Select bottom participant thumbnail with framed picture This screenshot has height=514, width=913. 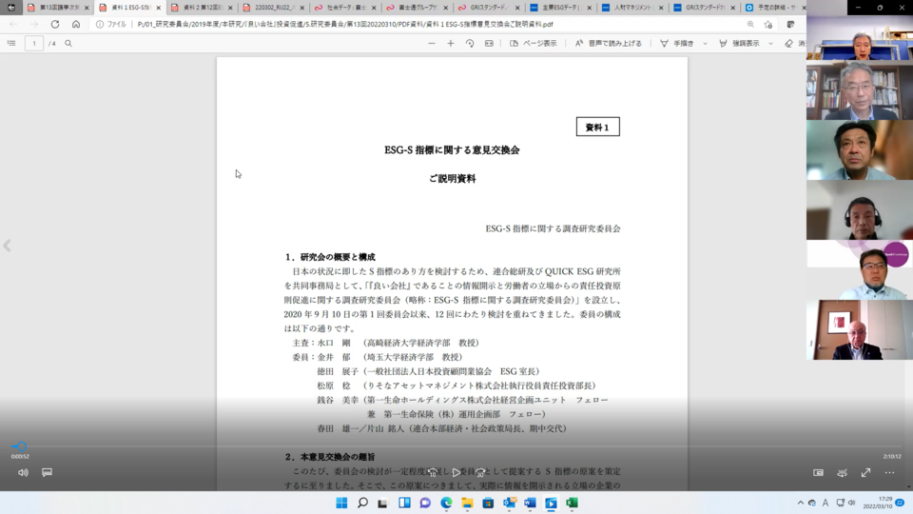(x=860, y=330)
